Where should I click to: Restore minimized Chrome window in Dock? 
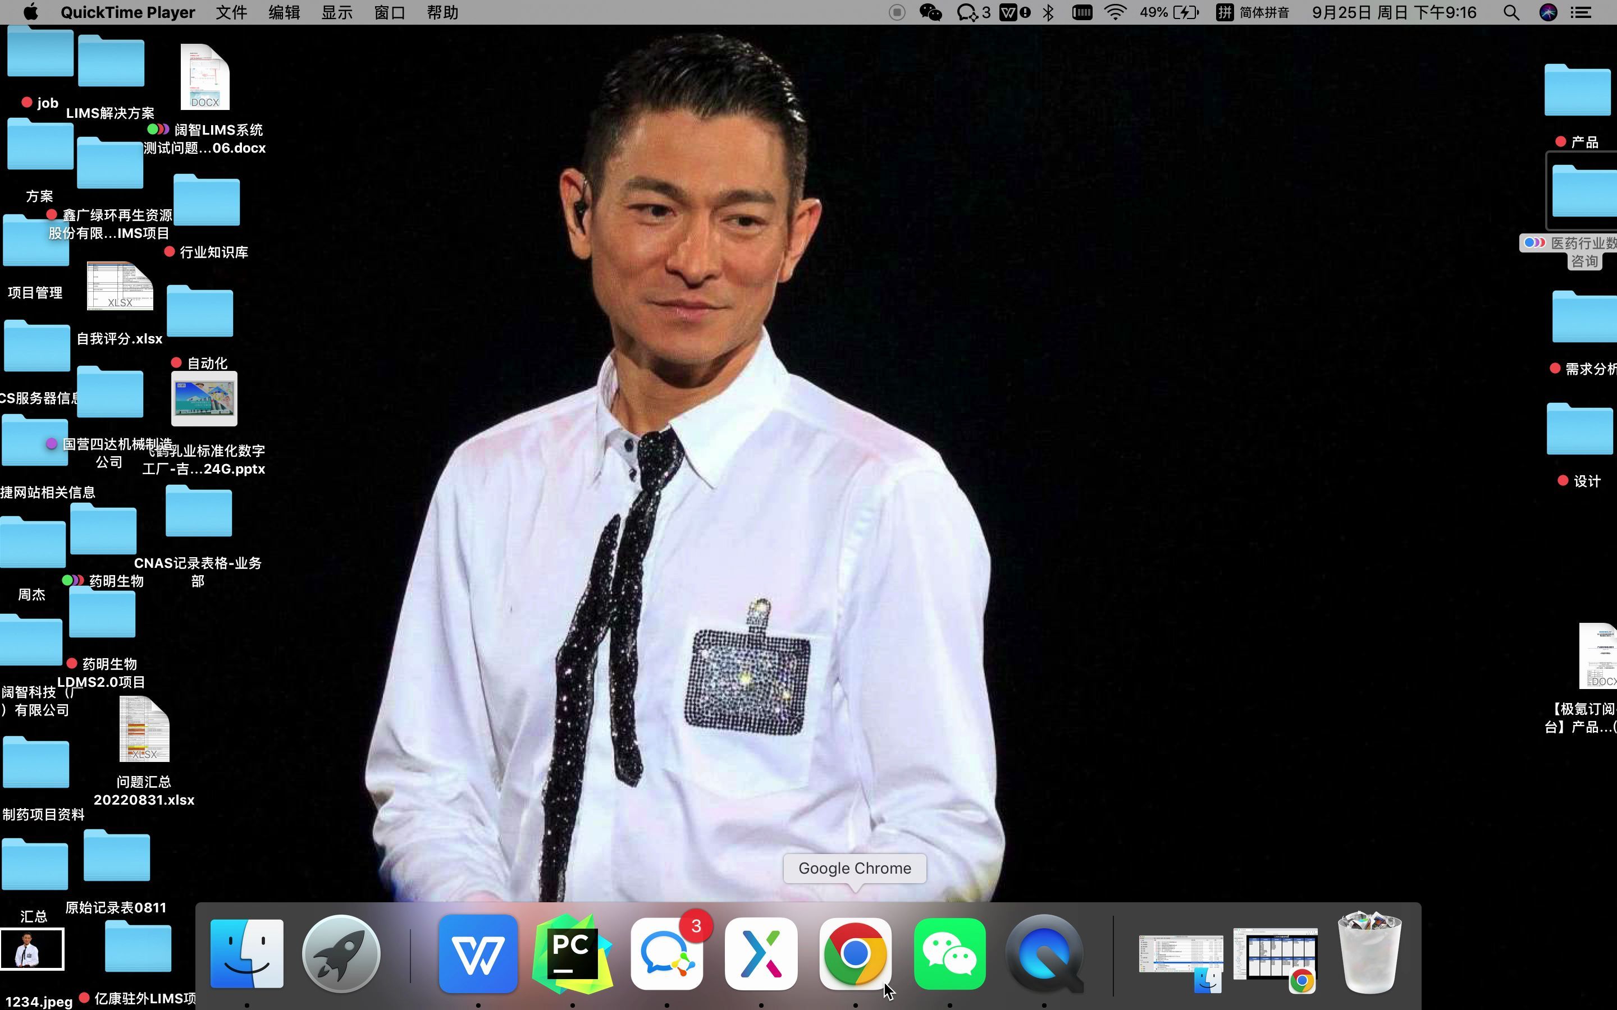(1276, 955)
